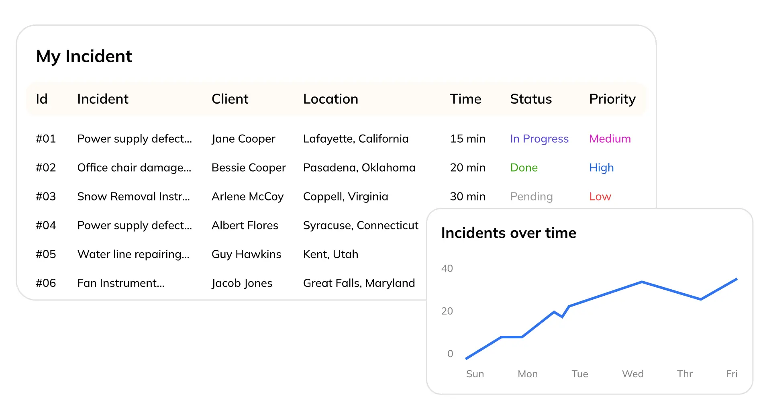
Task: Click the Time column header
Action: (465, 99)
